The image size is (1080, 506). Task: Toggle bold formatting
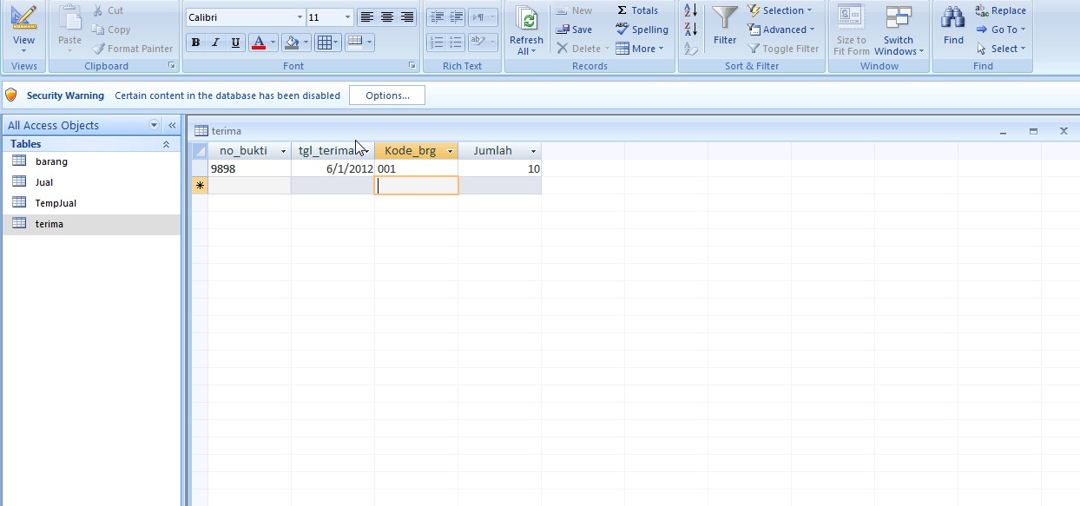[195, 42]
